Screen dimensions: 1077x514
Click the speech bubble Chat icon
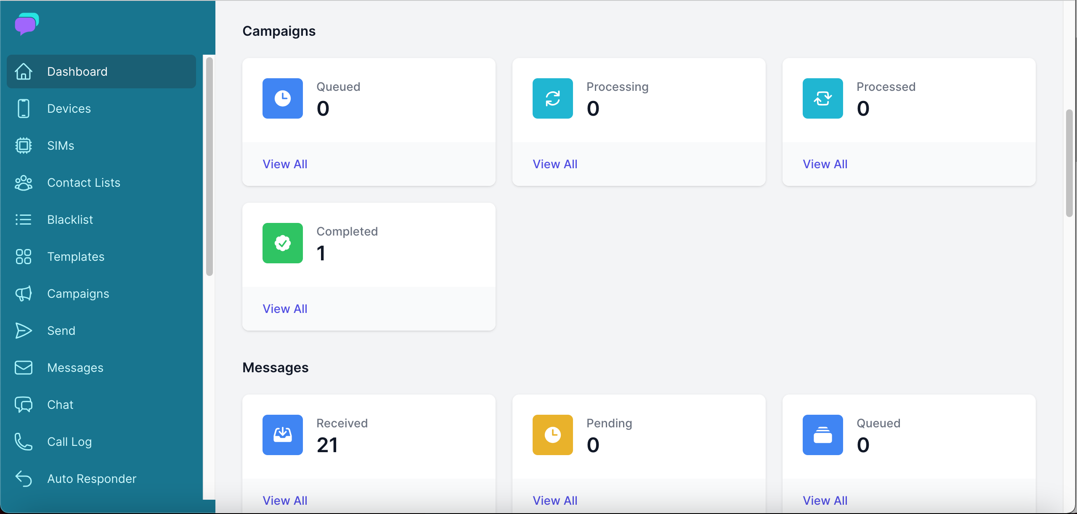(24, 404)
